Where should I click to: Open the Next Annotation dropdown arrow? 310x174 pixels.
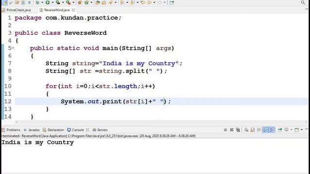(x=127, y=2)
